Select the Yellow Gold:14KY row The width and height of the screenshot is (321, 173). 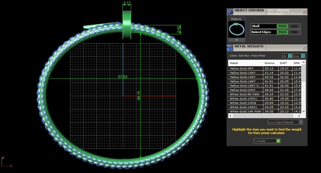pos(265,77)
